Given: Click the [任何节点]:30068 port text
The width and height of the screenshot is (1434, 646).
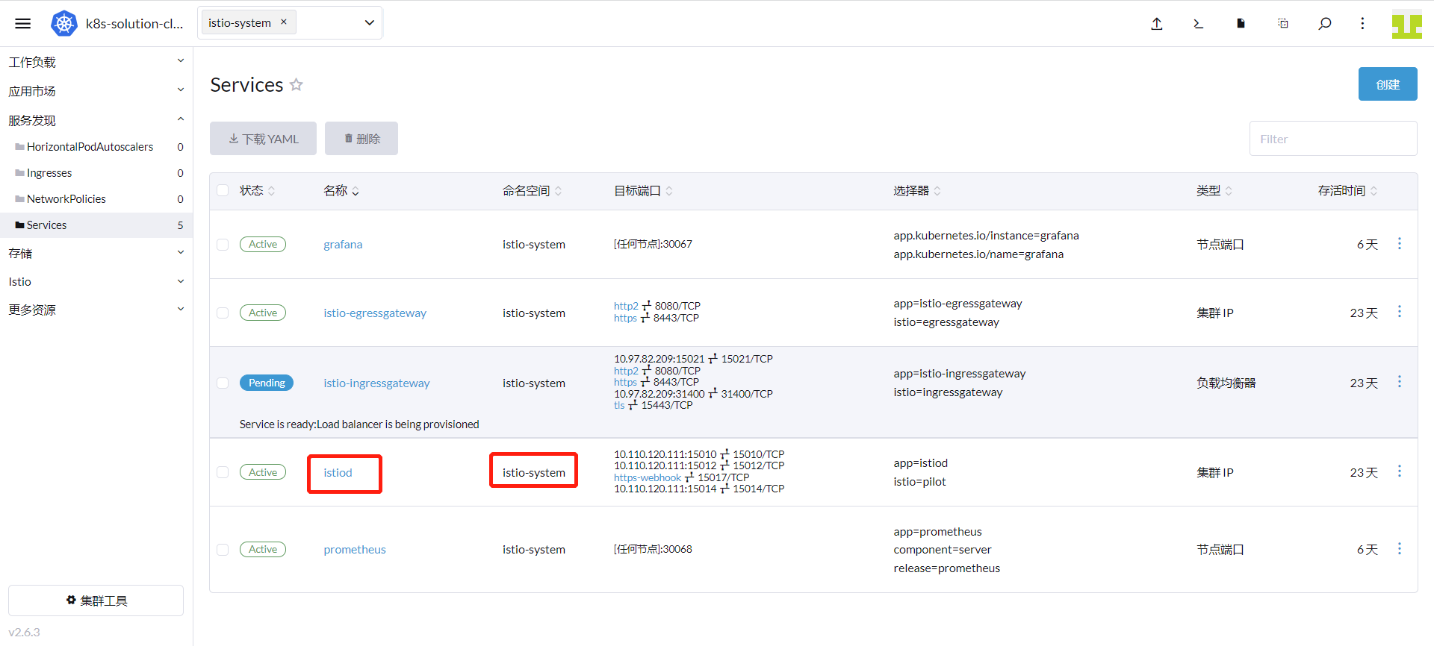Looking at the screenshot, I should click(653, 550).
